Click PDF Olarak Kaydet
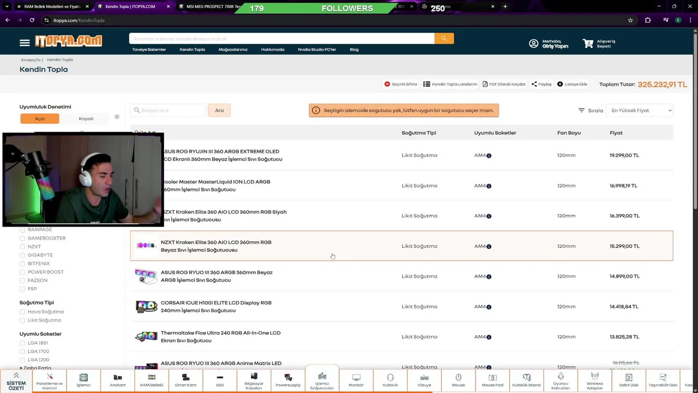The width and height of the screenshot is (698, 393). coord(504,84)
